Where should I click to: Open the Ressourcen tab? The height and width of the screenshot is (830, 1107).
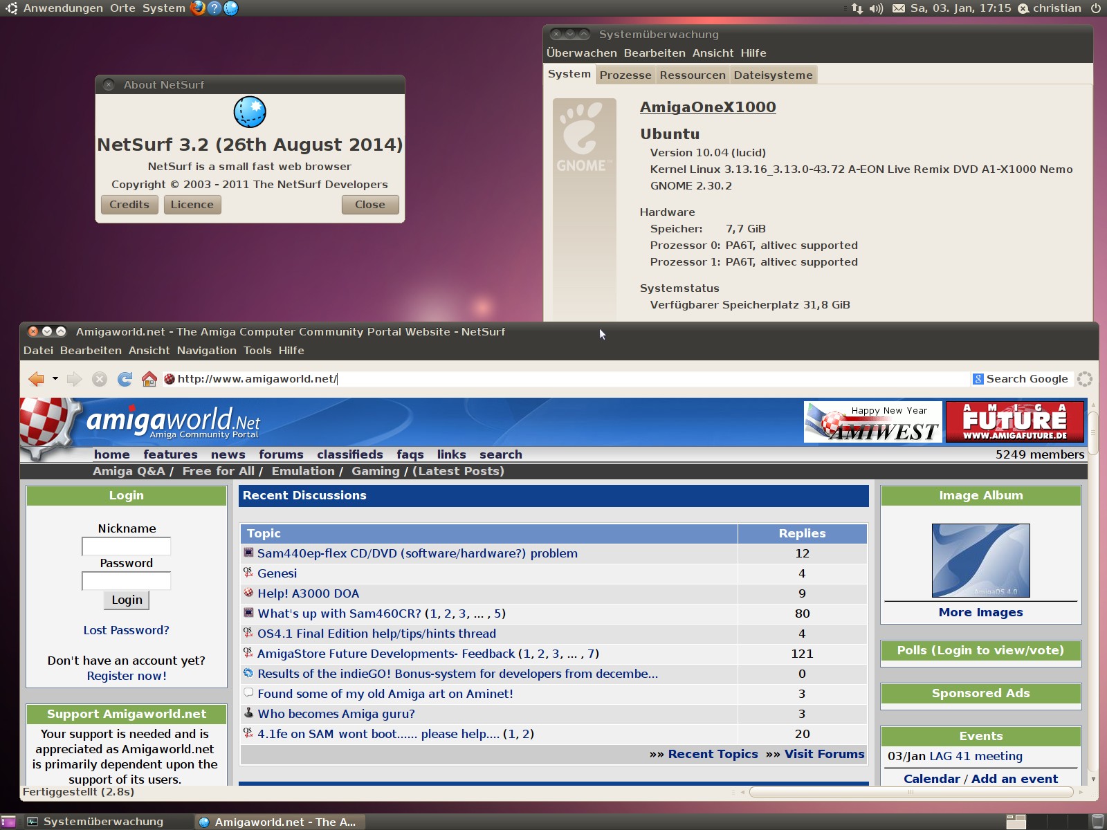[x=692, y=75]
